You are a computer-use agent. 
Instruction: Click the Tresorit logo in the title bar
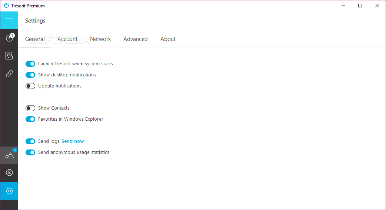coord(6,6)
